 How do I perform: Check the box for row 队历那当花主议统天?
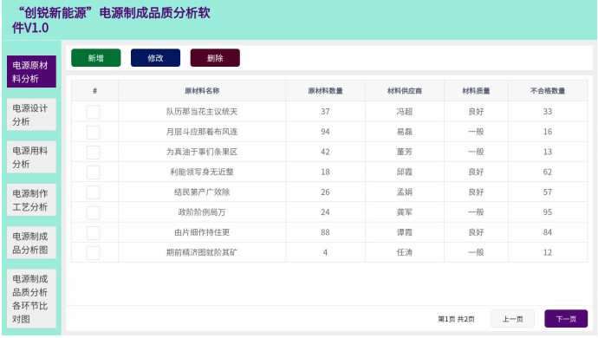pos(94,112)
